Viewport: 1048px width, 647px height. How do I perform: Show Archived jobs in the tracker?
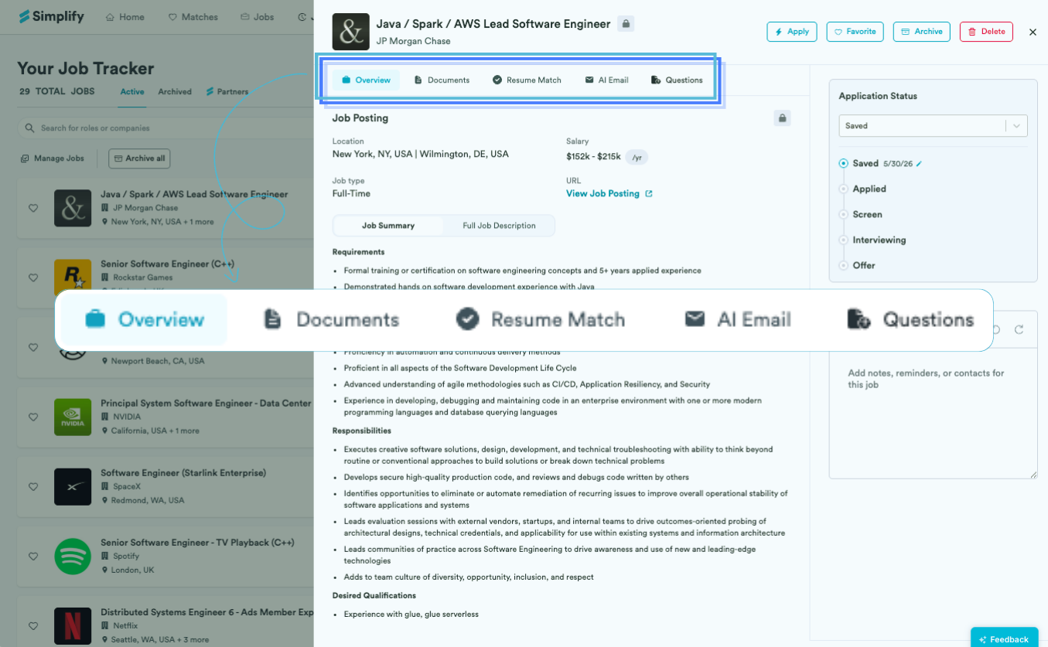[175, 92]
